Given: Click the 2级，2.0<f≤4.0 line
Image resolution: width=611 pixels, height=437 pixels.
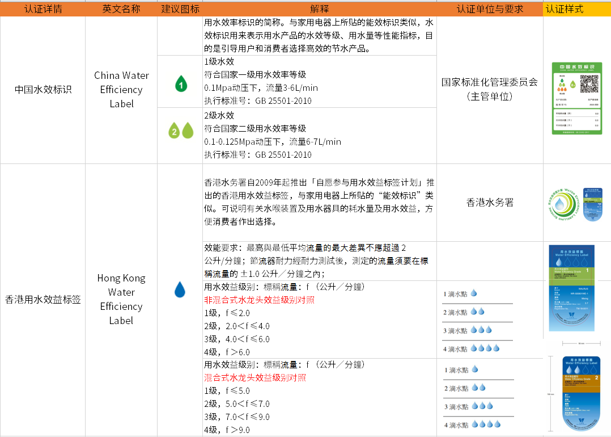Looking at the screenshot, I should (237, 326).
